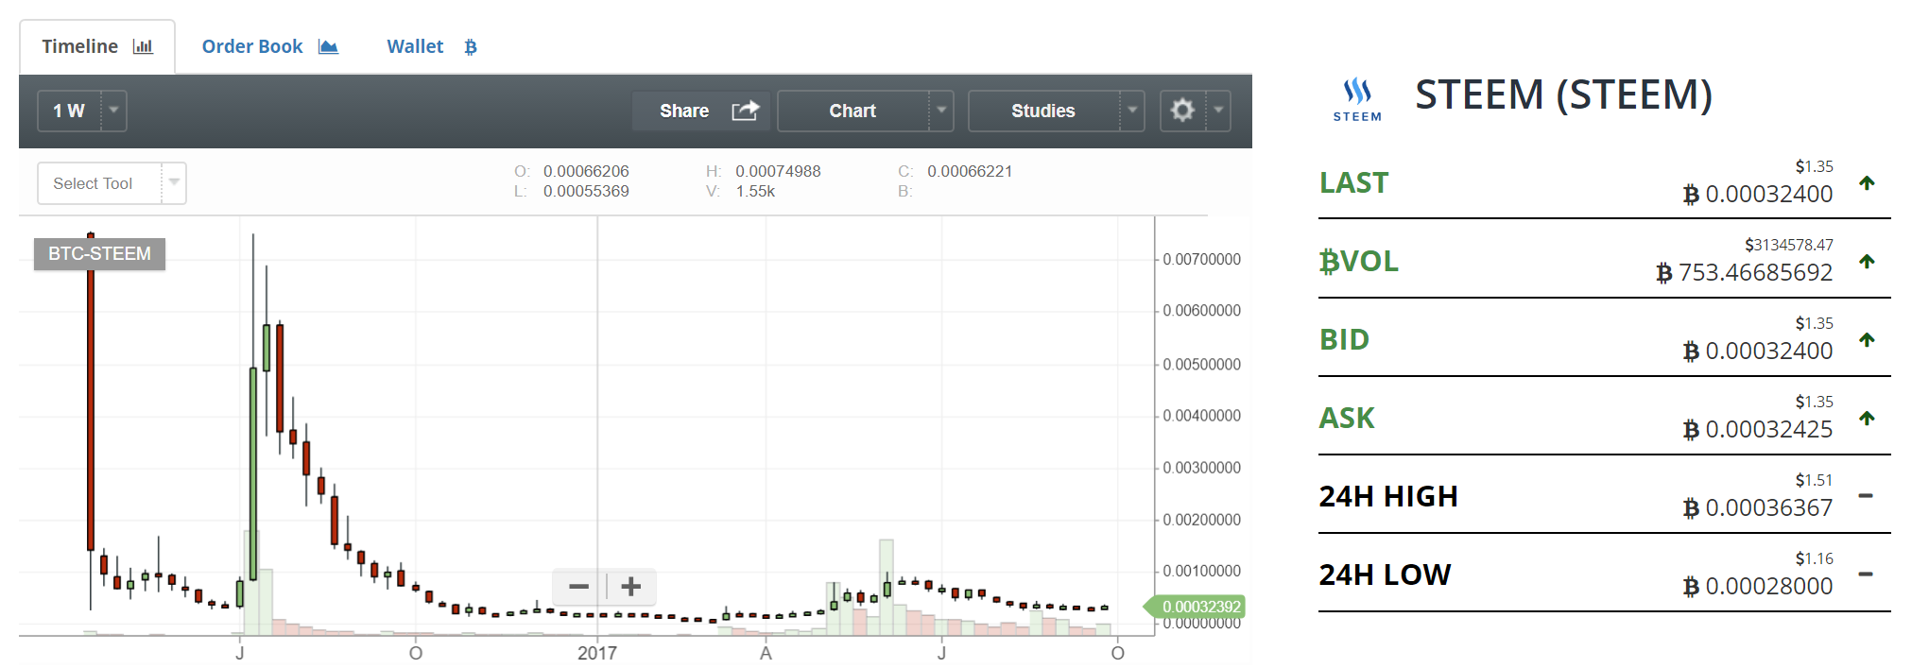Click the BTC-STEEM chart label
This screenshot has height=669, width=1929.
[99, 254]
